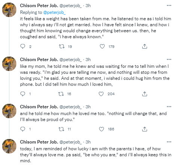The height and width of the screenshot is (166, 176).
Task: Like the tweet showing 179 likes
Action: (x=102, y=46)
